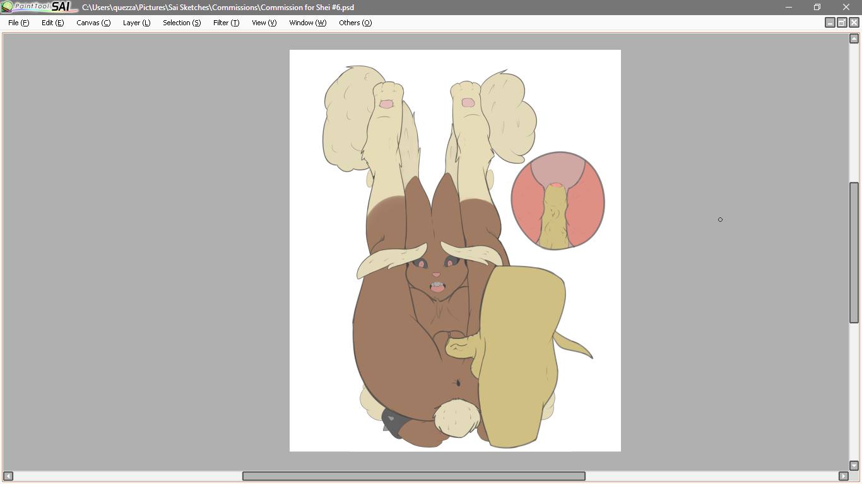Restore the document view in menu bar

[x=842, y=23]
